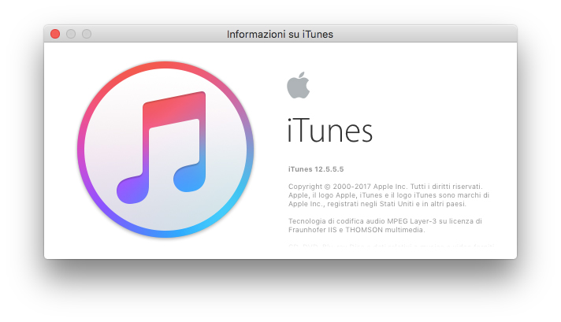The height and width of the screenshot is (322, 561).
Task: Click the 'Fraunhofer IIS e THOMSON multimedia.' line
Action: [357, 230]
